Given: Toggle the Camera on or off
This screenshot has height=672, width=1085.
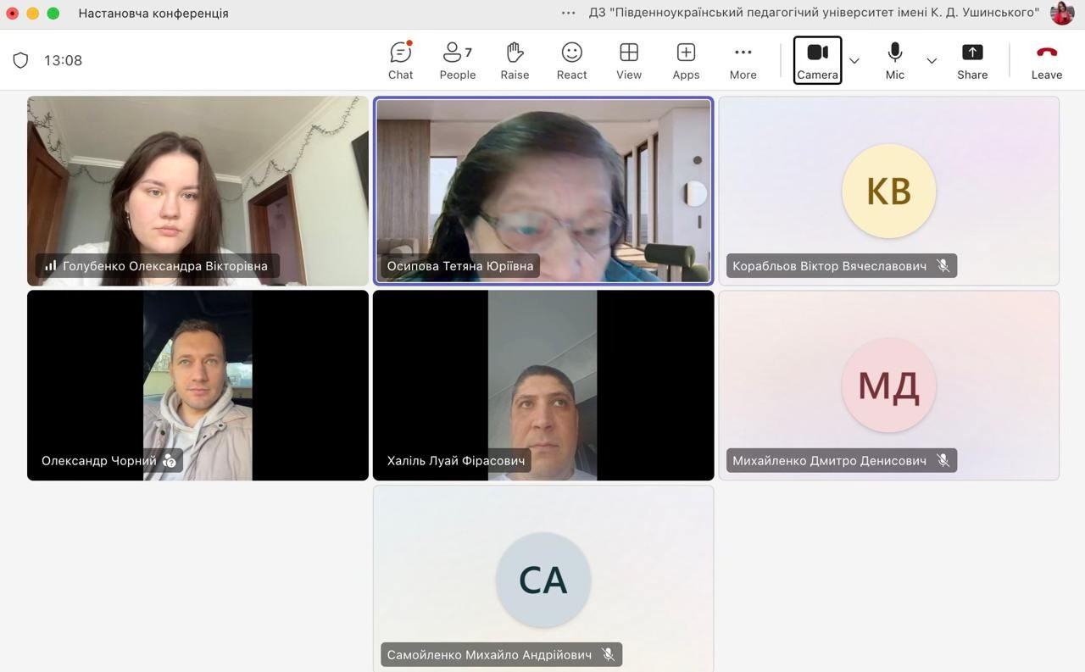Looking at the screenshot, I should click(817, 60).
